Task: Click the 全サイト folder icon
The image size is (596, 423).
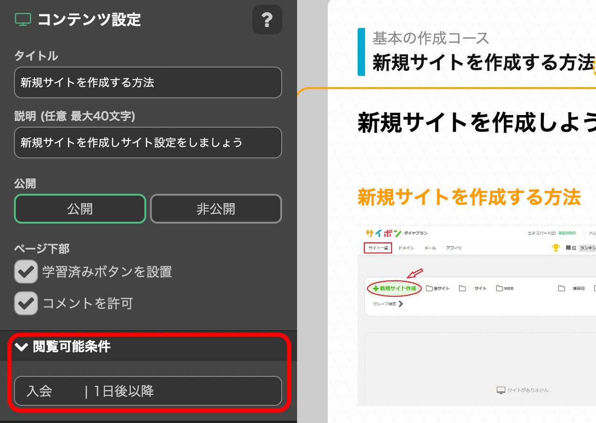Action: coord(429,288)
